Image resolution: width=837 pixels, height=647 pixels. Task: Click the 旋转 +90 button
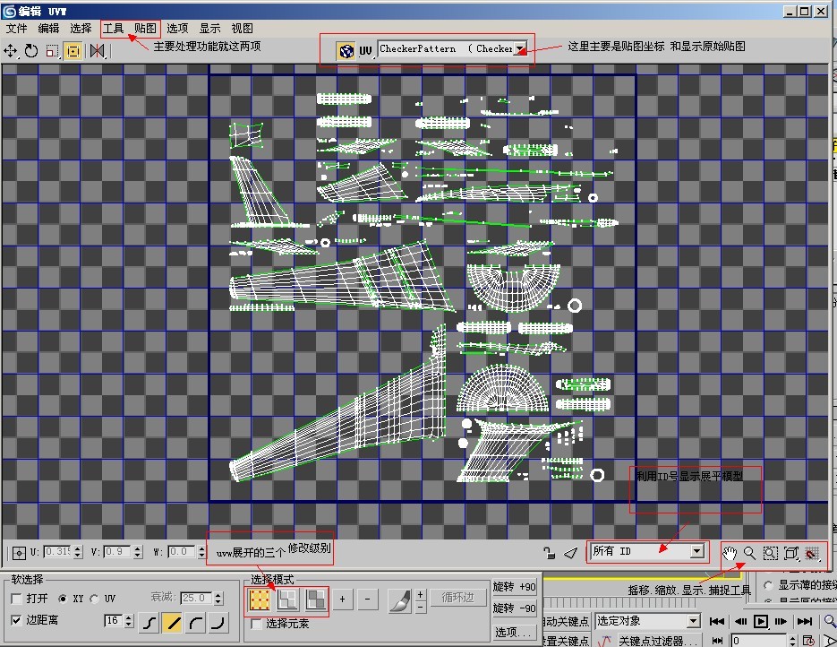[x=515, y=587]
